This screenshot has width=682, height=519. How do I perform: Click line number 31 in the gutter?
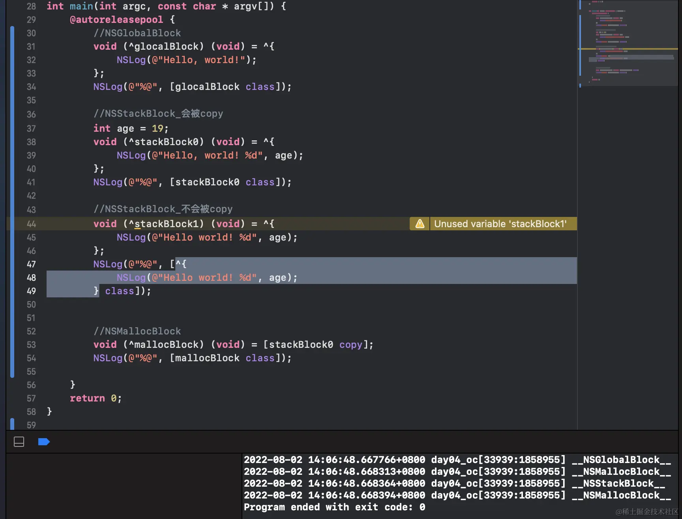(31, 47)
